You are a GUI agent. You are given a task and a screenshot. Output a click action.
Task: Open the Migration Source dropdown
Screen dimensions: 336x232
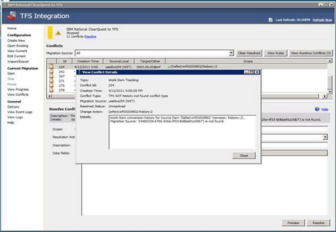pyautogui.click(x=231, y=53)
